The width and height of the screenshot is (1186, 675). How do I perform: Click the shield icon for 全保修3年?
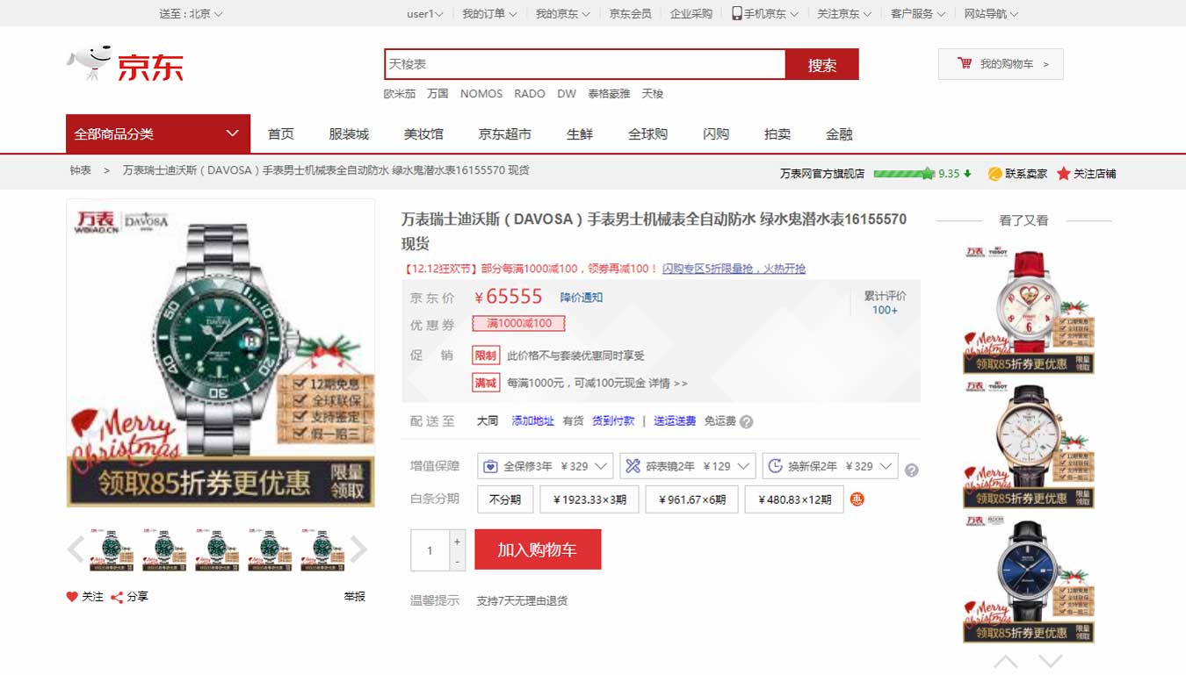490,466
